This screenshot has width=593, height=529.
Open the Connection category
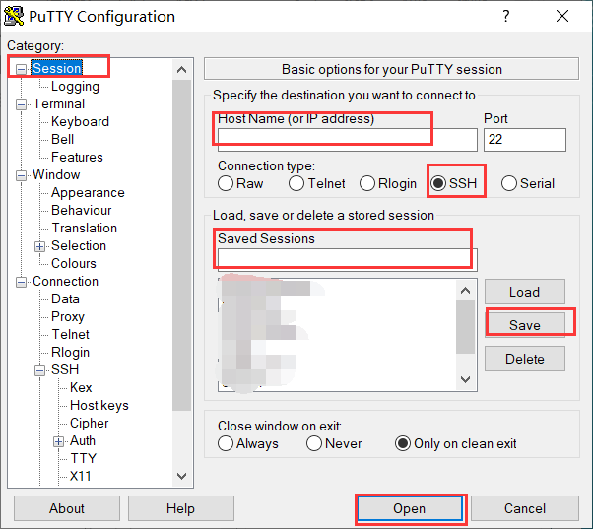point(65,282)
